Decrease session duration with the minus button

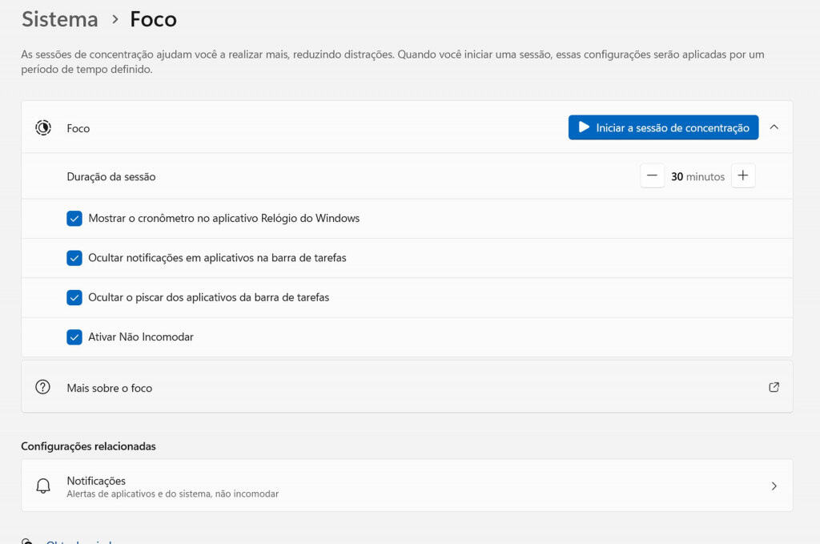(652, 176)
